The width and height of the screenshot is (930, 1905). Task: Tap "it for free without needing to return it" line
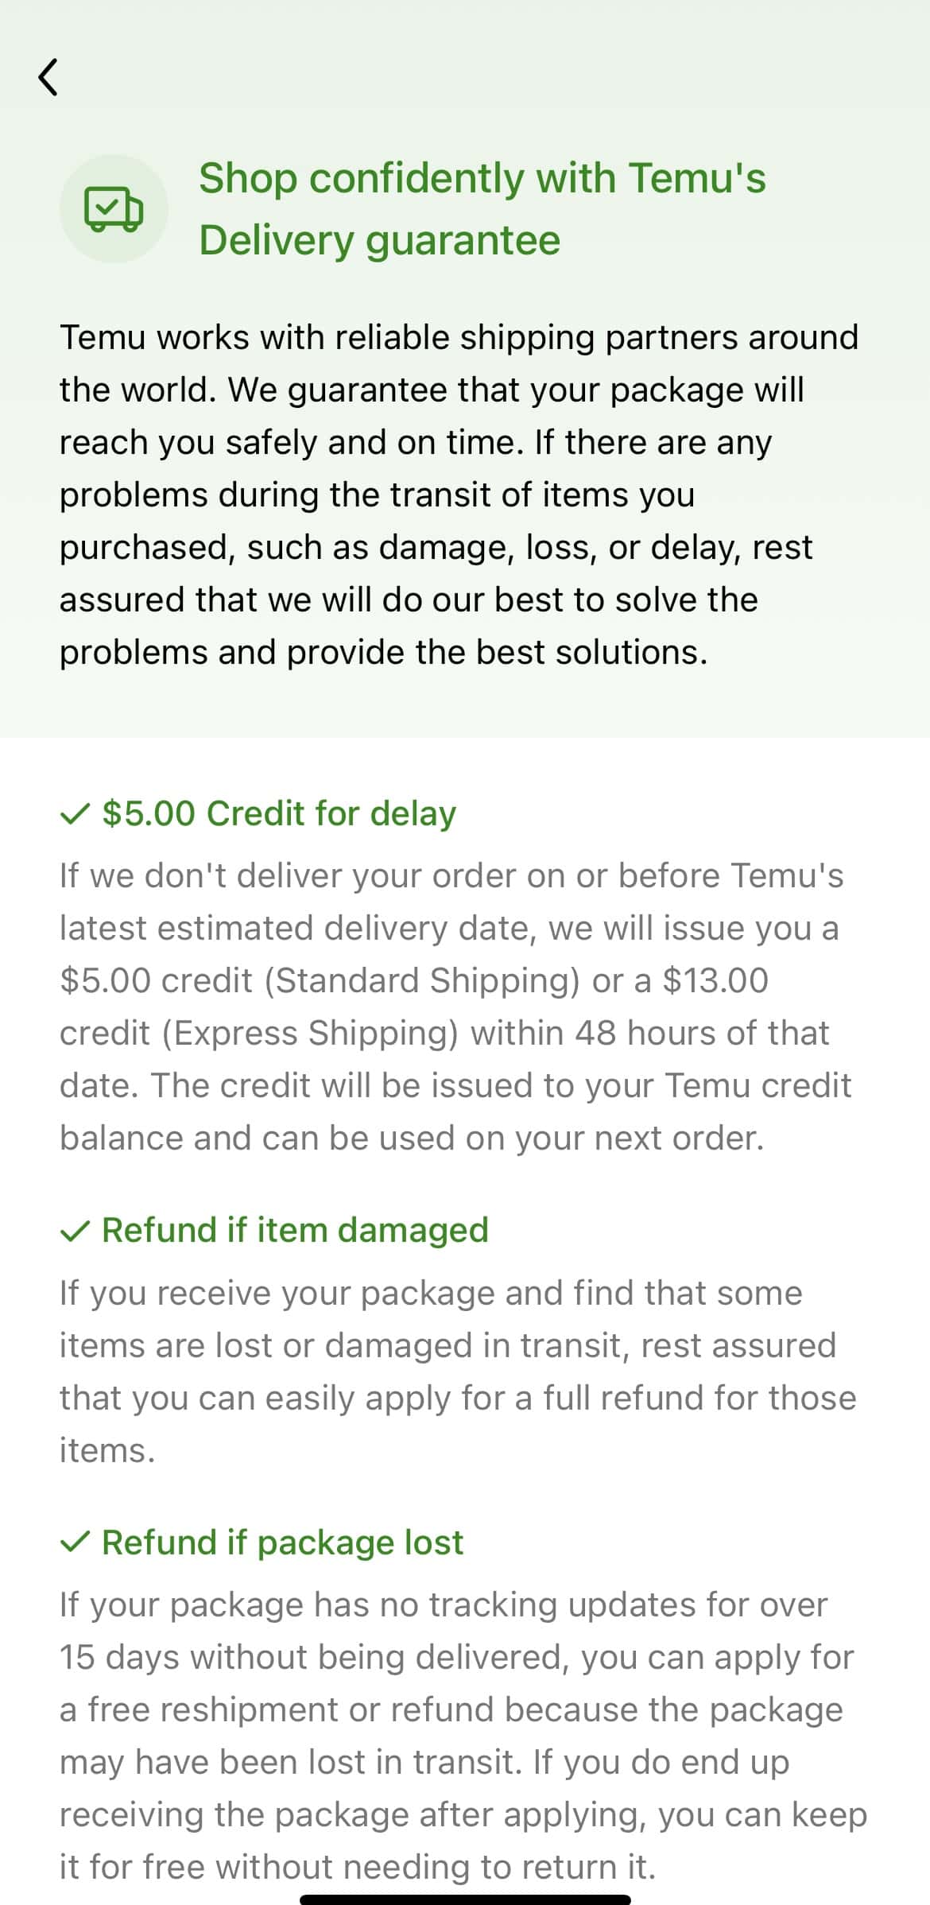pos(358,1866)
